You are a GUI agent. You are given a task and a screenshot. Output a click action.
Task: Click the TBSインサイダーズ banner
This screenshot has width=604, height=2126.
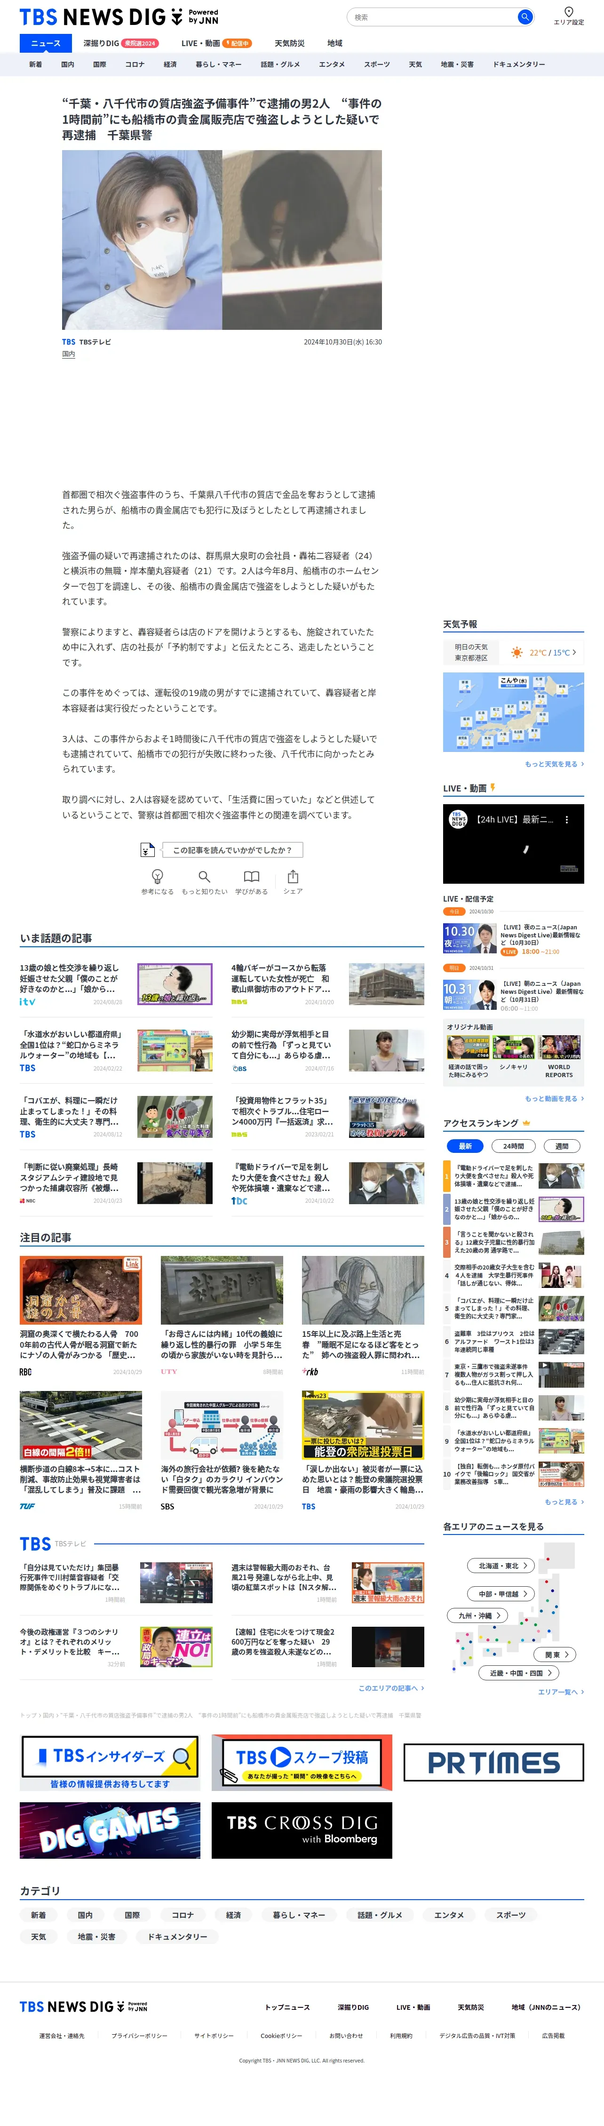pos(110,1763)
